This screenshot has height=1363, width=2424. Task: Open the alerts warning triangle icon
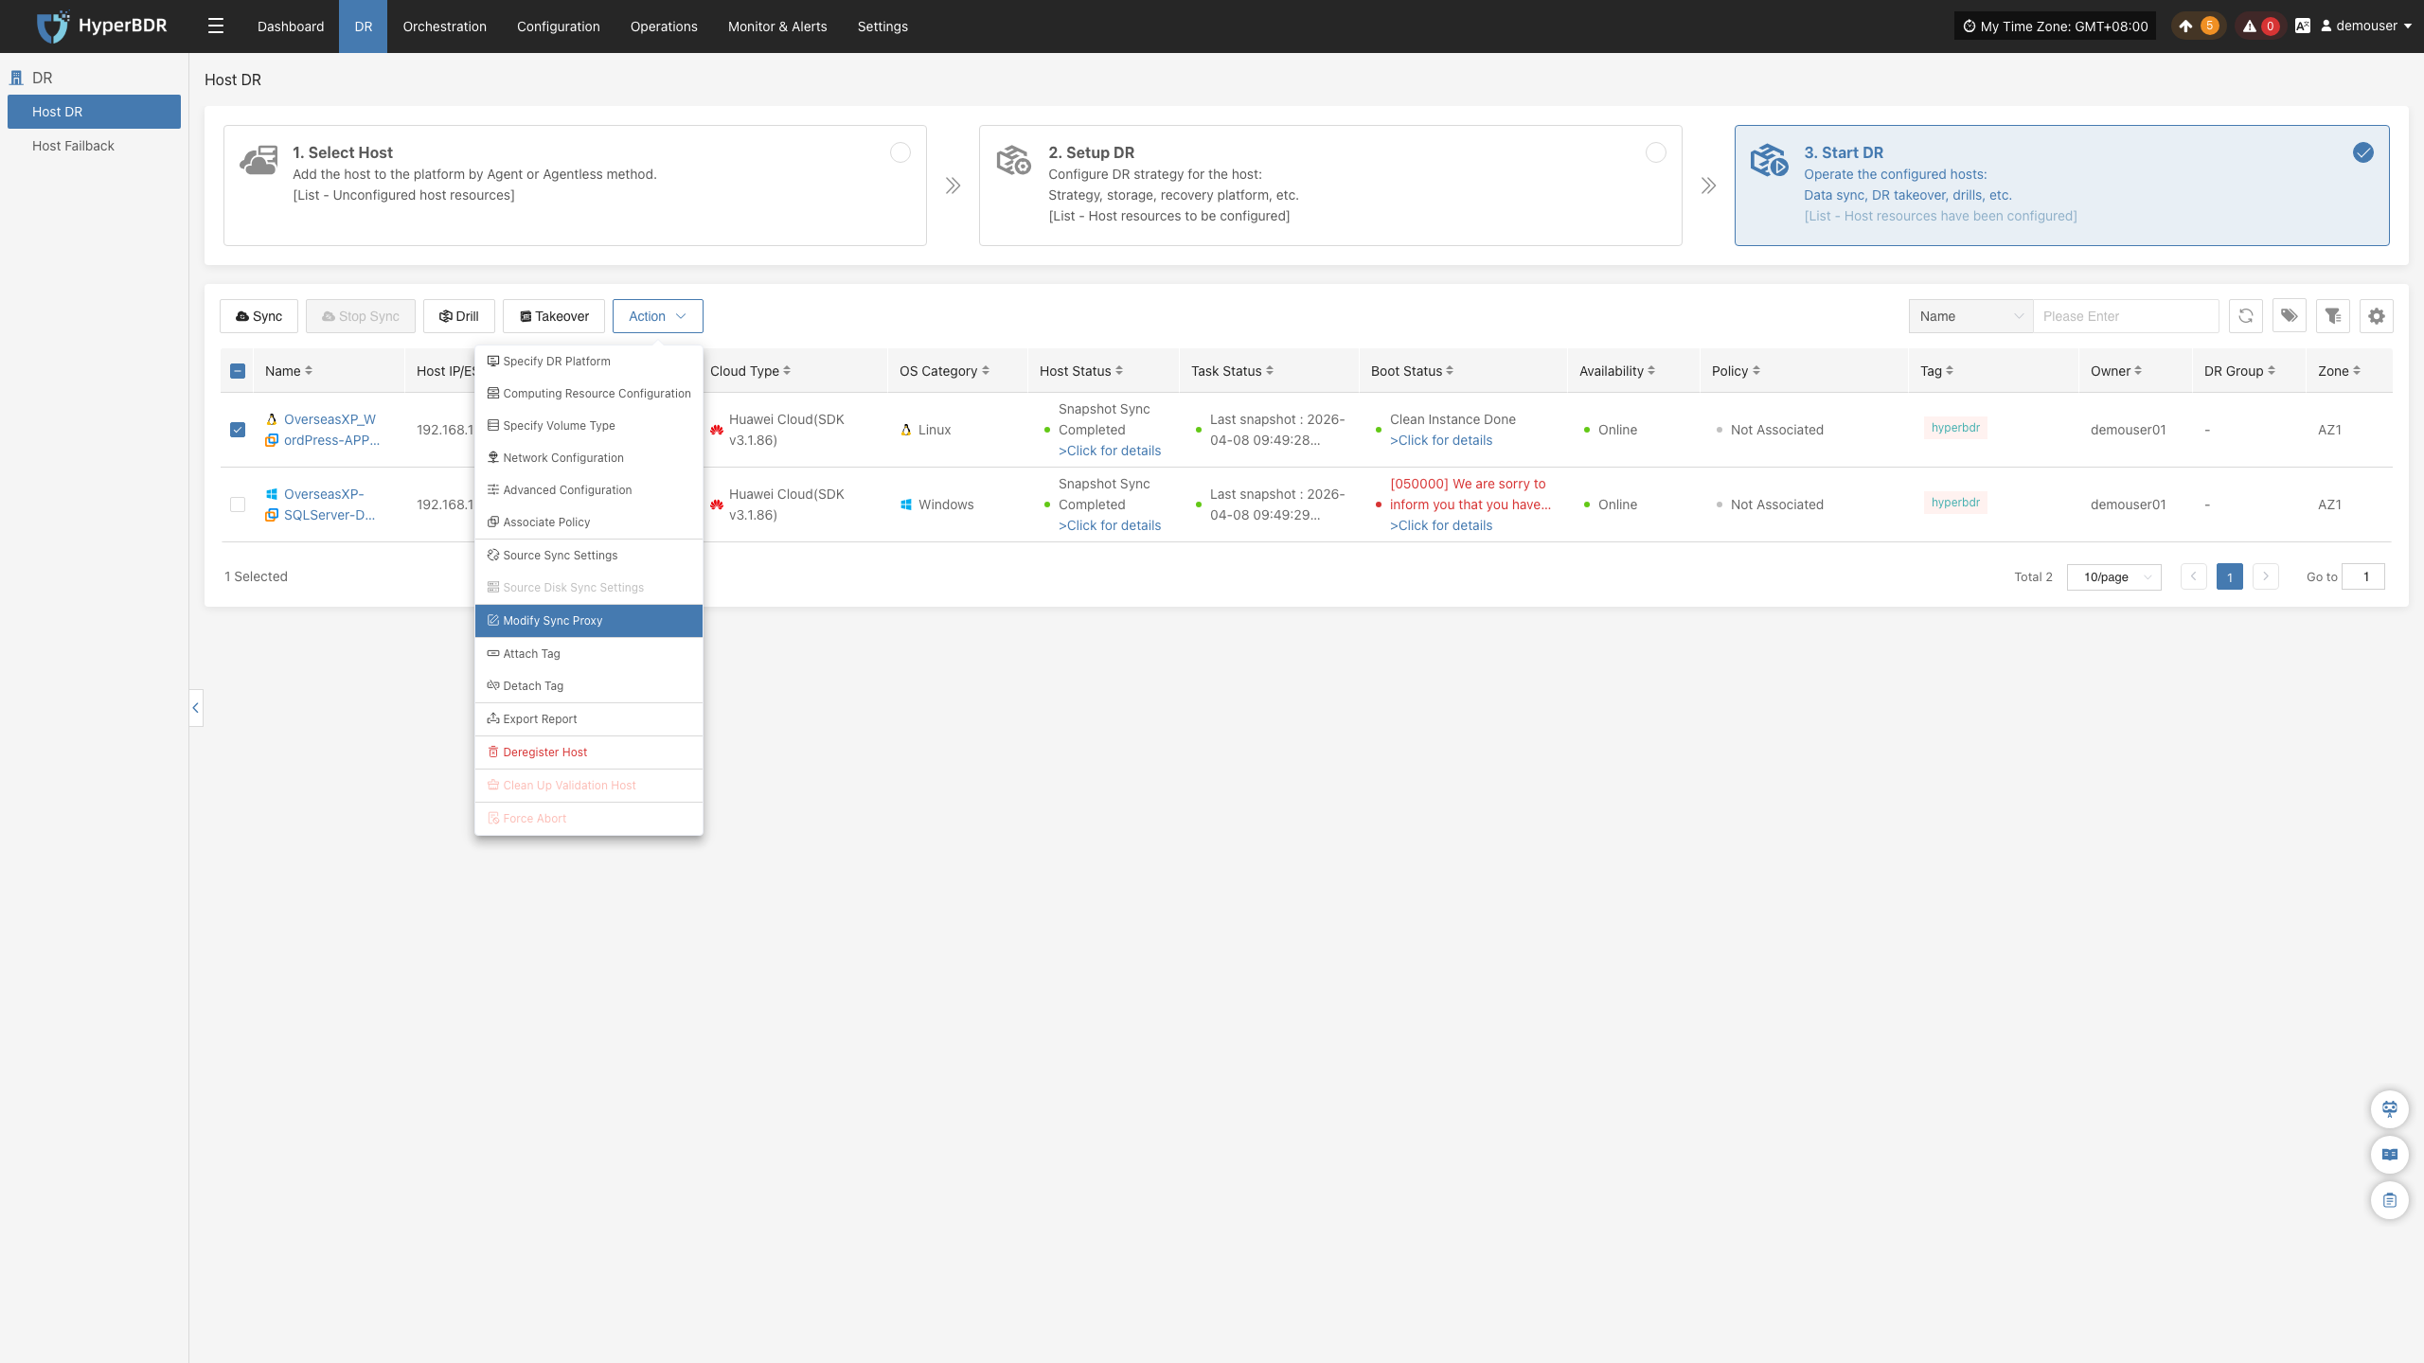2250,27
